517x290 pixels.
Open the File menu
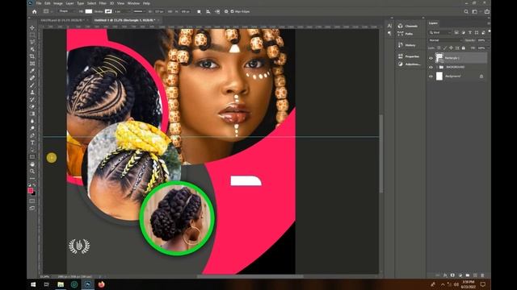click(x=39, y=3)
